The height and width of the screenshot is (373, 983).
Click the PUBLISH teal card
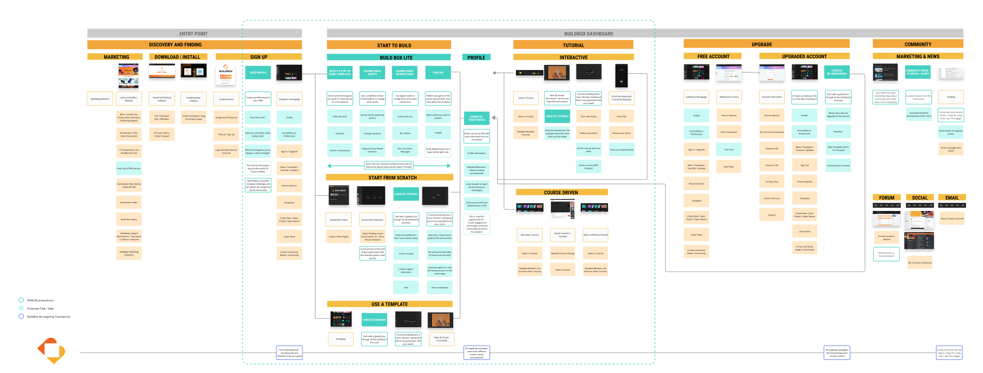tap(438, 72)
